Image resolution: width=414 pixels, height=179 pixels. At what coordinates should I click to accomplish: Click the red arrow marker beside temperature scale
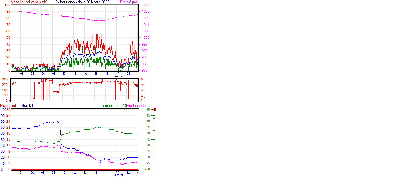(x=154, y=110)
